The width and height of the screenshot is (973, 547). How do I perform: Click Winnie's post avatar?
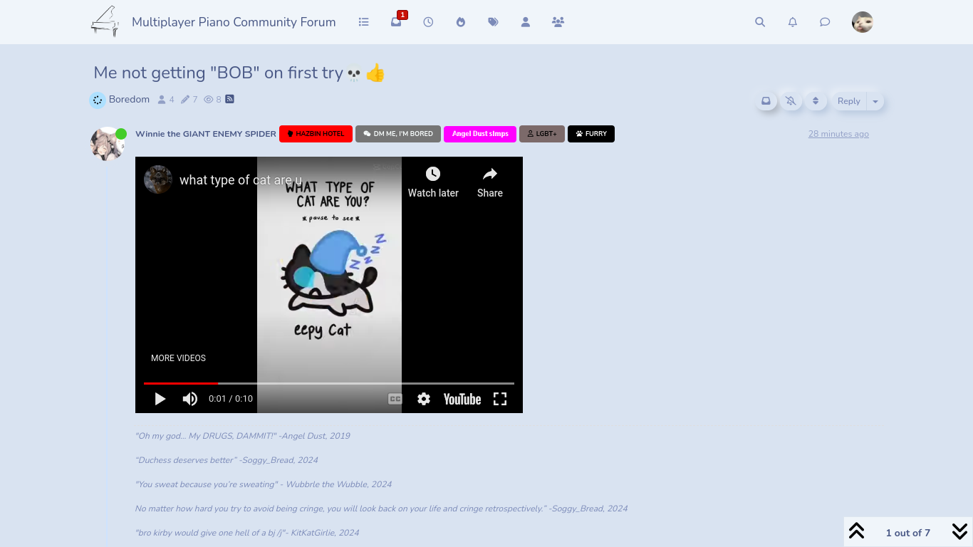[x=108, y=144]
